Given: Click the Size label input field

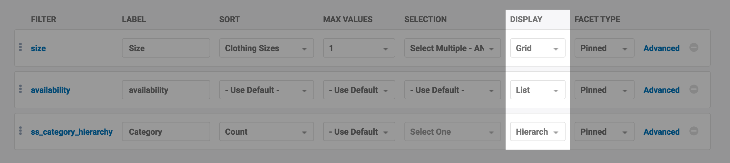Looking at the screenshot, I should (166, 48).
